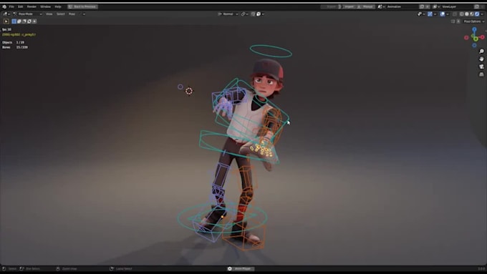Open the viewport Pose menu
This screenshot has height=274, width=487.
click(72, 14)
